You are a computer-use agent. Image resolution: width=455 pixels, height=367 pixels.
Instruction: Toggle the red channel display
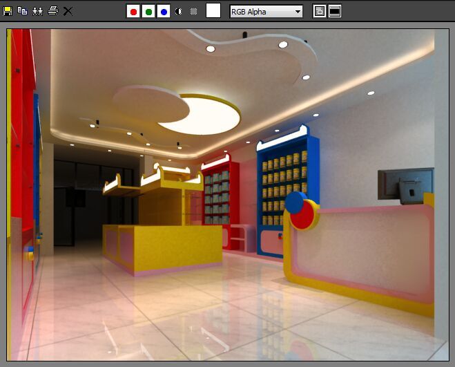(133, 11)
